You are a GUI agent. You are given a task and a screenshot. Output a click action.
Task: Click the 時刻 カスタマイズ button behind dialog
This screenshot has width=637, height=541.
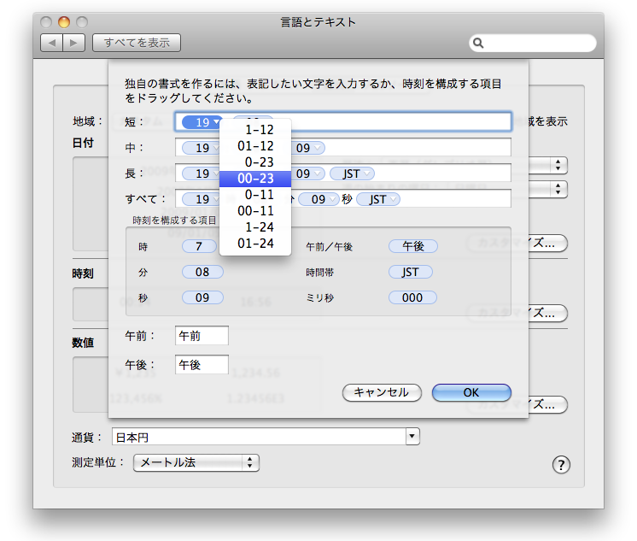tap(547, 313)
